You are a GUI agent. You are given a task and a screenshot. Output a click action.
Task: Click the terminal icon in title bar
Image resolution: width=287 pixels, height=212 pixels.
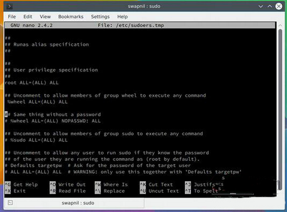click(x=9, y=6)
